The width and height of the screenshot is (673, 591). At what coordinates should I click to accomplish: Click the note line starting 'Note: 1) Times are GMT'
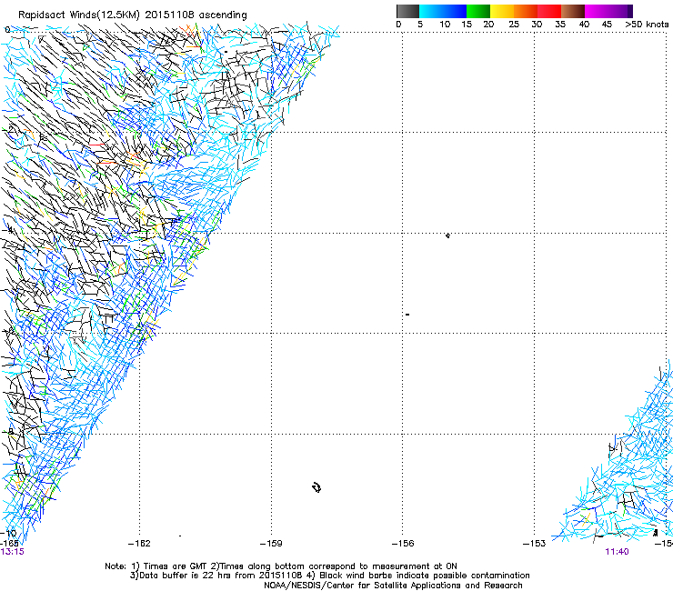(281, 566)
